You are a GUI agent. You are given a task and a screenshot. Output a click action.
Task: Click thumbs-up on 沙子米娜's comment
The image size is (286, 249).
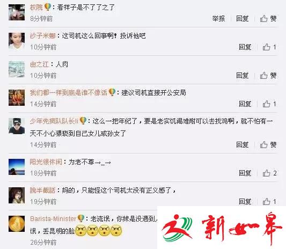(x=269, y=47)
